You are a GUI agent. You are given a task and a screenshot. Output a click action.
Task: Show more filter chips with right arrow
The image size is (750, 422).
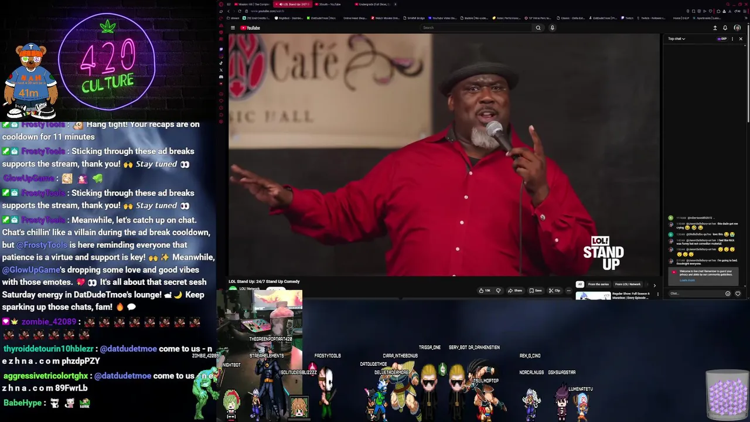(x=654, y=285)
